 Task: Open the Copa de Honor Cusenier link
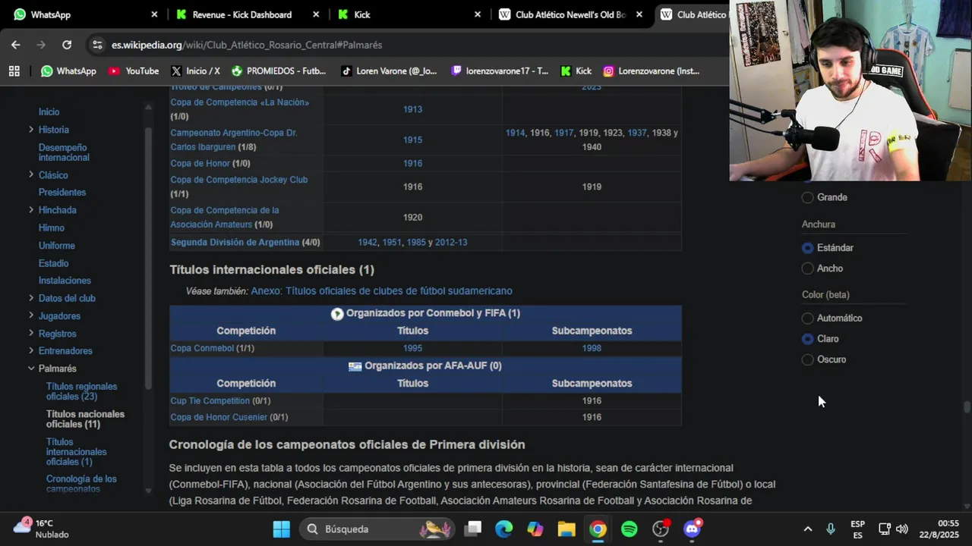click(219, 417)
